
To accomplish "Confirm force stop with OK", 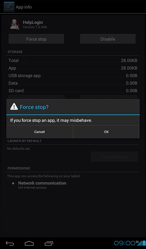I will (x=106, y=132).
